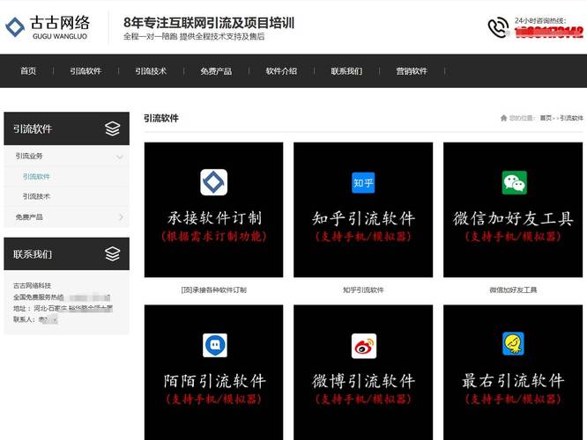Collapse 引流业务 with its down chevron
Image resolution: width=587 pixels, height=440 pixels.
120,157
